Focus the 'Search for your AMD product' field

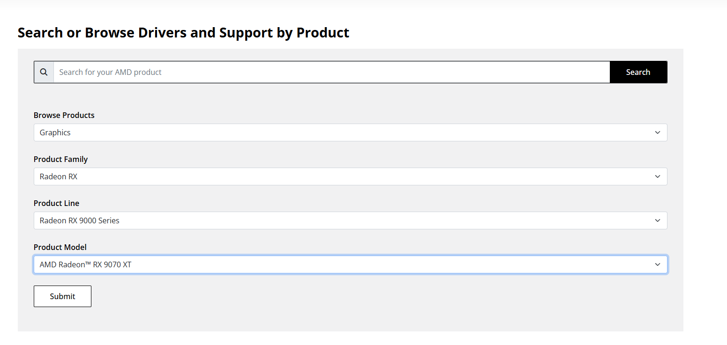point(331,72)
